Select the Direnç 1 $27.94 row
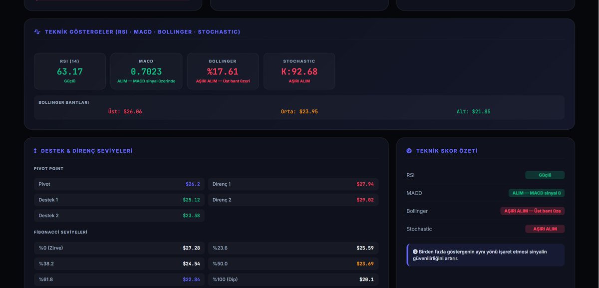The image size is (599, 288). point(293,184)
